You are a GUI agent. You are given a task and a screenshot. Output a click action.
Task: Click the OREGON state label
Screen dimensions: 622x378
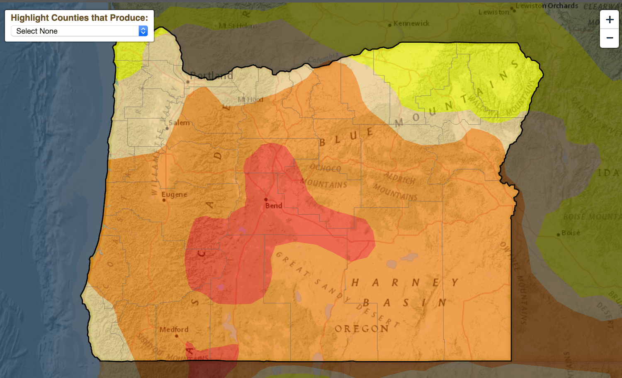(362, 329)
